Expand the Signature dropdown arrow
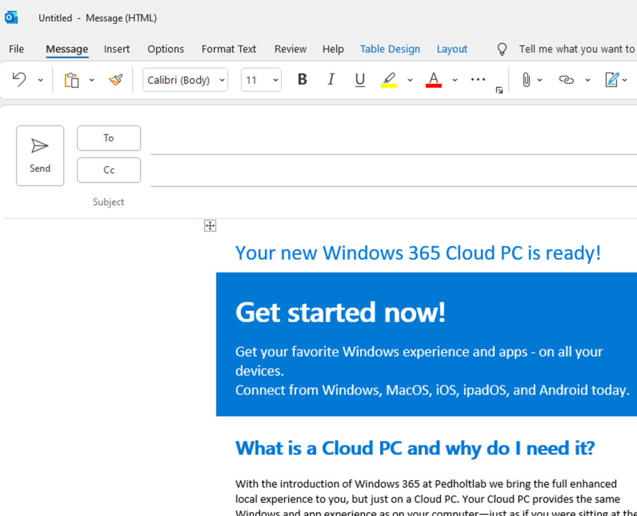Image resolution: width=637 pixels, height=516 pixels. 625,80
